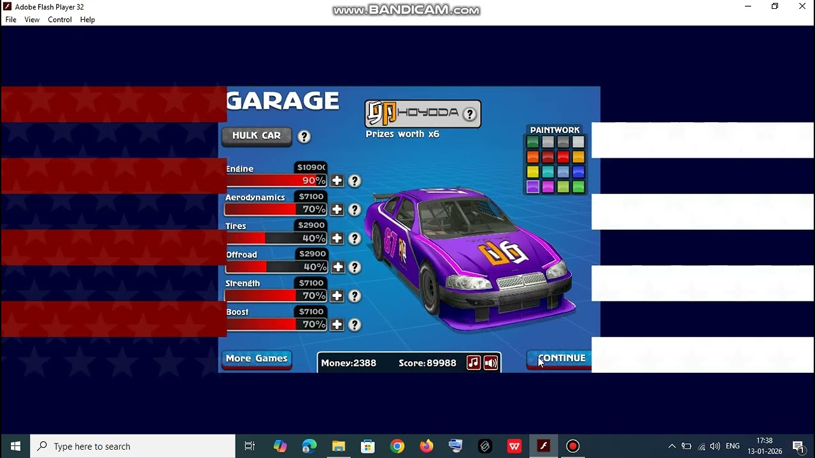
Task: Pick the orange paint swatch
Action: [x=533, y=156]
